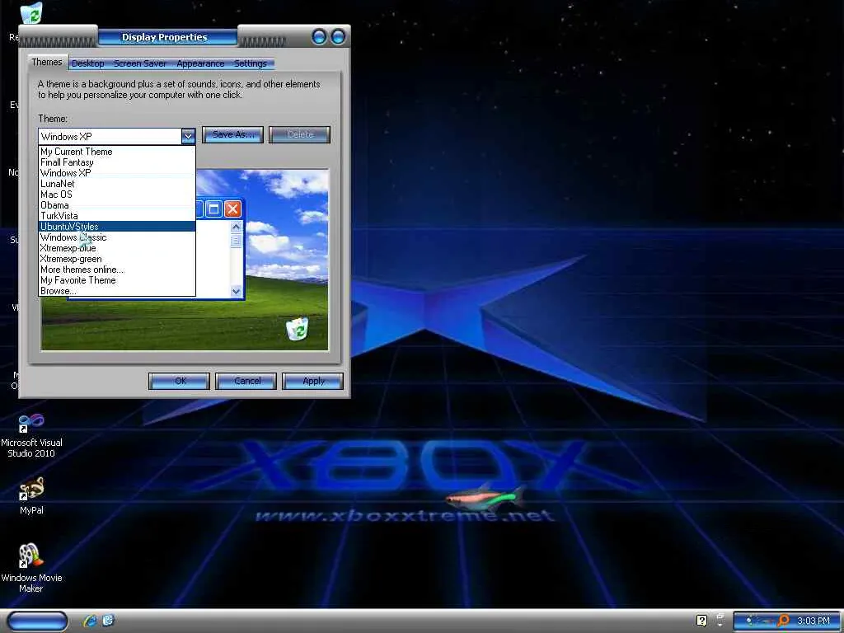Screen dimensions: 844x633
Task: Click the blue Start button on the taskbar
Action: (38, 621)
